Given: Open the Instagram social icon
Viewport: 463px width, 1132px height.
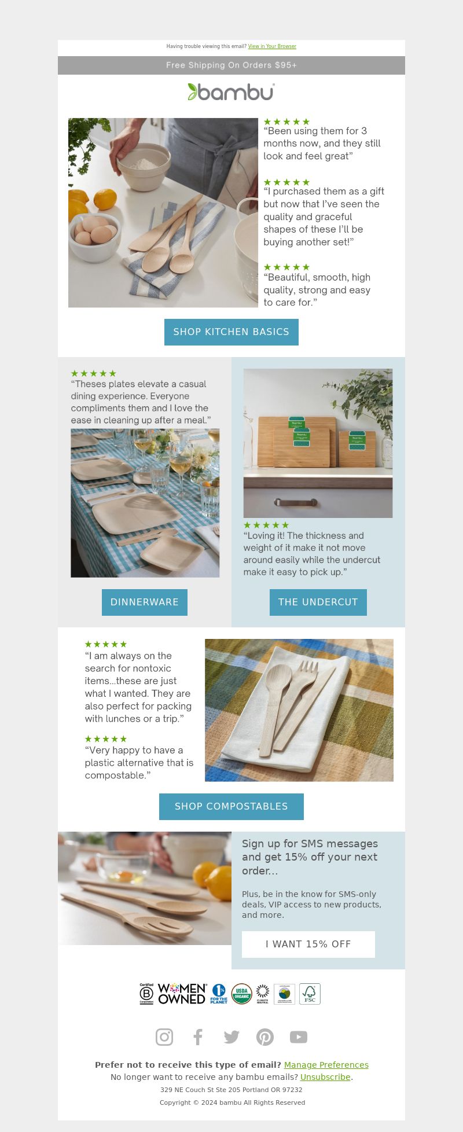Looking at the screenshot, I should point(164,1037).
